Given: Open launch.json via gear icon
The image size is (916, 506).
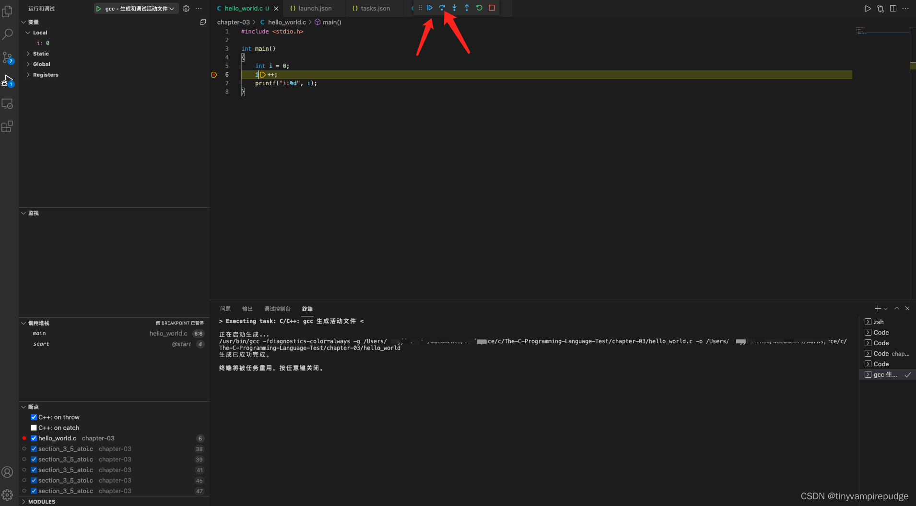Looking at the screenshot, I should pos(186,9).
